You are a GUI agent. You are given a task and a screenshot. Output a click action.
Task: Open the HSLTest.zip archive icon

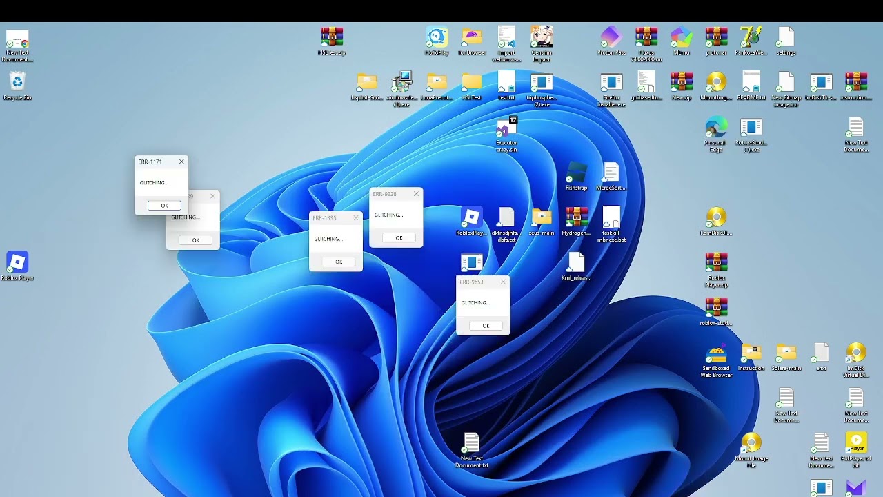(332, 41)
